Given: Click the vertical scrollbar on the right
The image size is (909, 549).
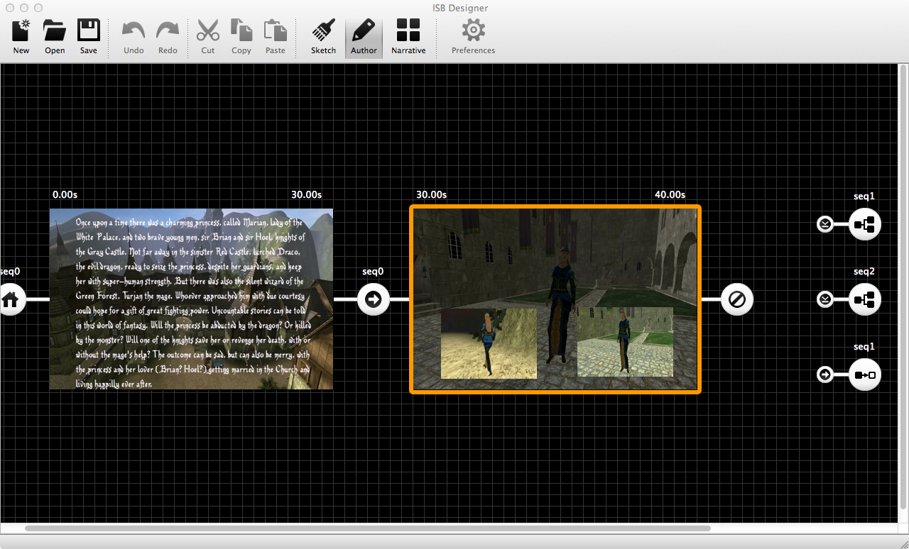Looking at the screenshot, I should click(x=903, y=287).
